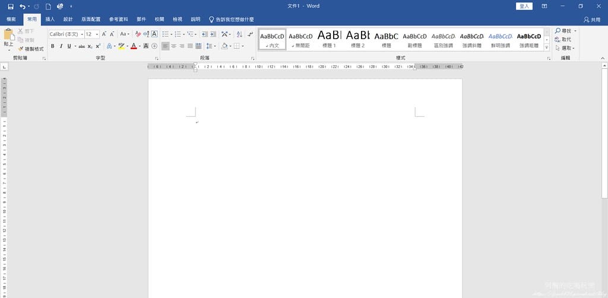Open the Select (選取) dropdown

(x=565, y=48)
